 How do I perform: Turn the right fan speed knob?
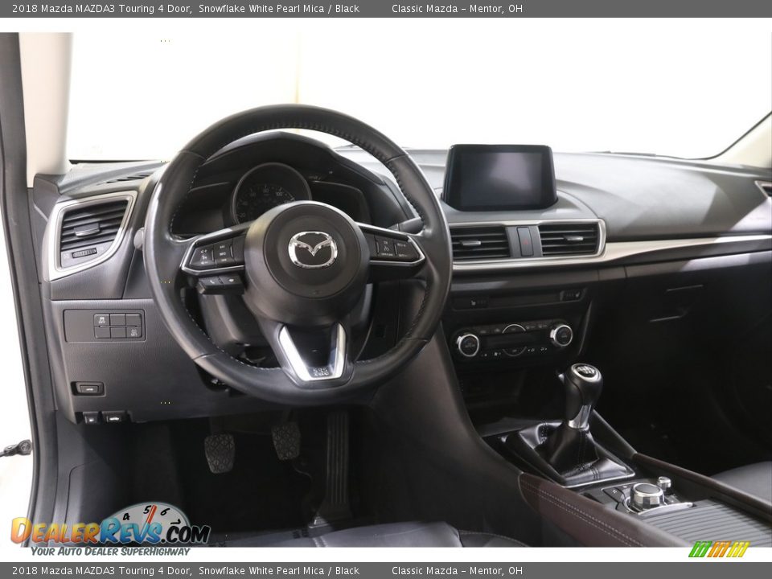(x=563, y=335)
